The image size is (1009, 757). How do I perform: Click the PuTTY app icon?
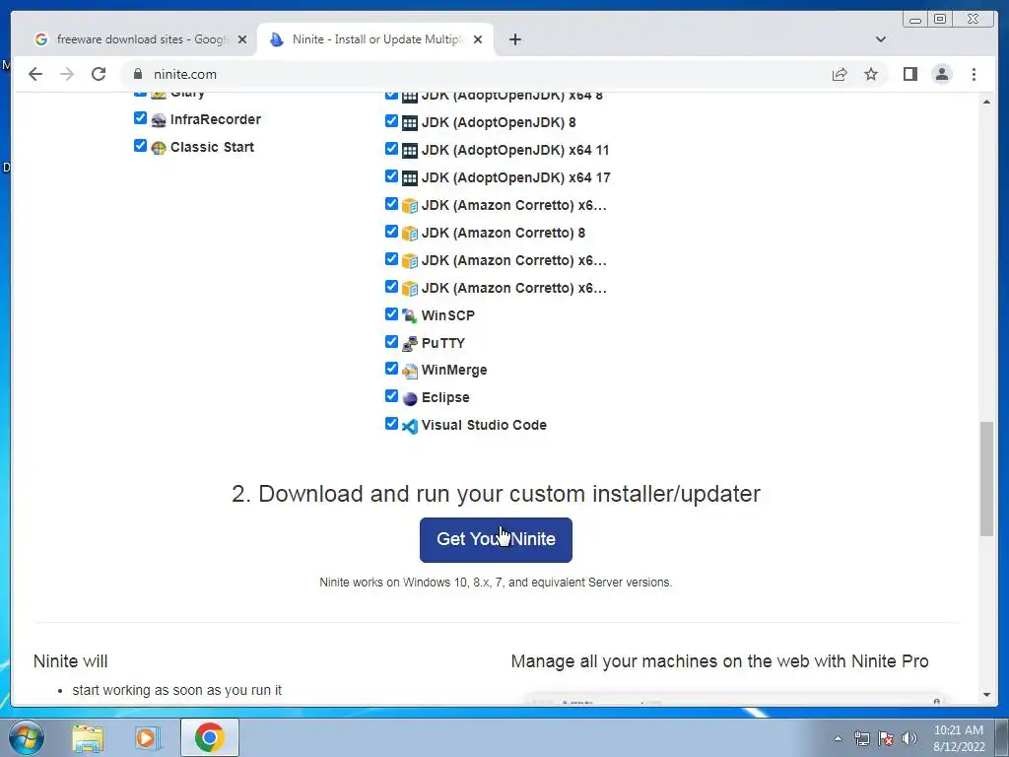(x=409, y=344)
